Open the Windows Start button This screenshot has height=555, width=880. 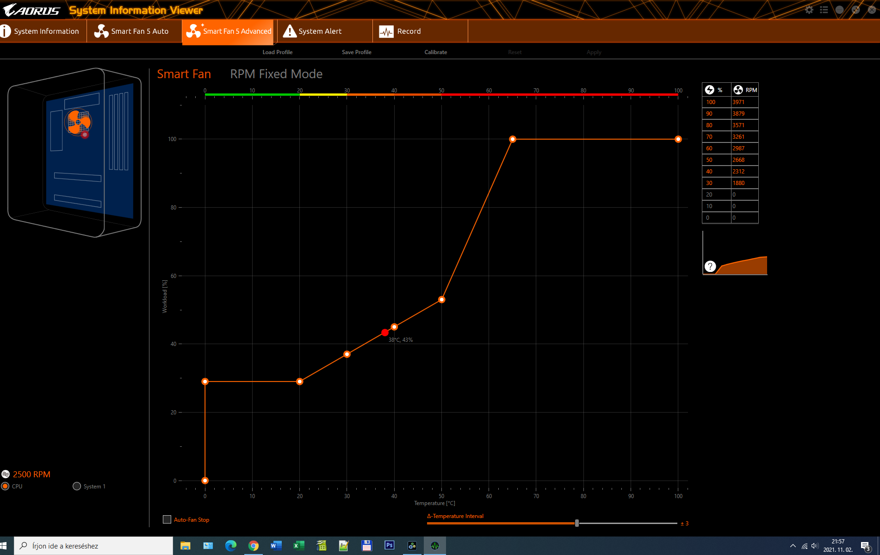click(x=4, y=546)
